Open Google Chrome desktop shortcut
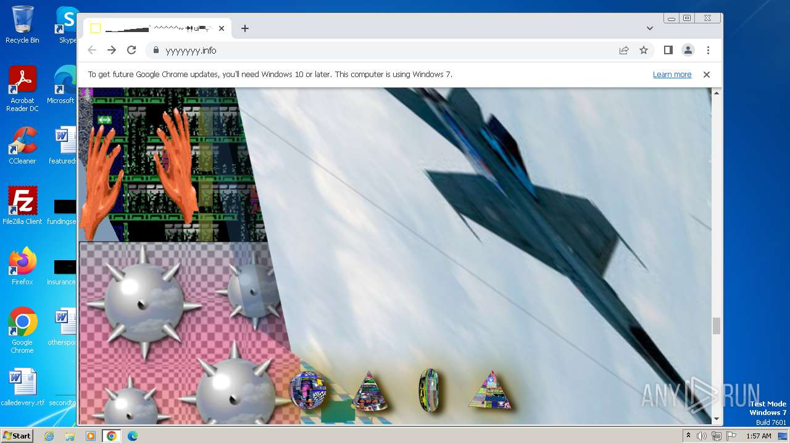This screenshot has width=790, height=444. (22, 331)
